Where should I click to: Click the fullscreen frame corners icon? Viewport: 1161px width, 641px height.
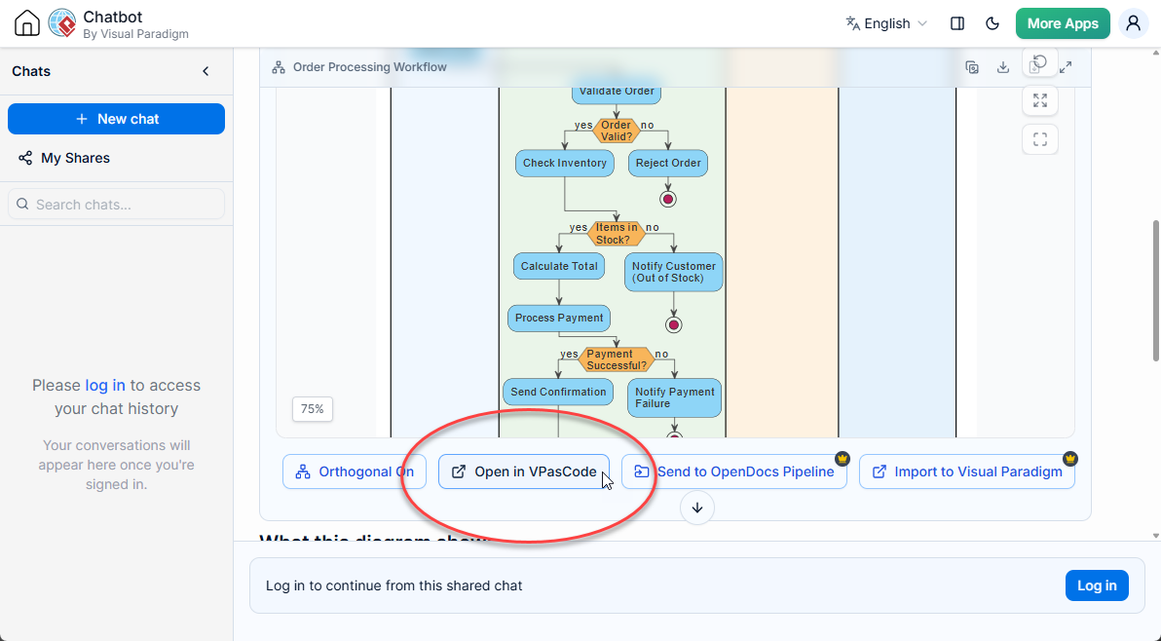[1040, 139]
